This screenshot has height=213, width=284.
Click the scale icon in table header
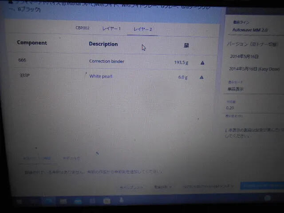[186, 45]
